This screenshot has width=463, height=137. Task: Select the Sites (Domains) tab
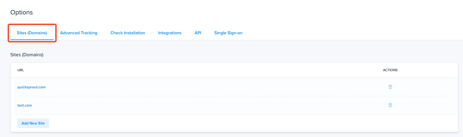click(32, 33)
